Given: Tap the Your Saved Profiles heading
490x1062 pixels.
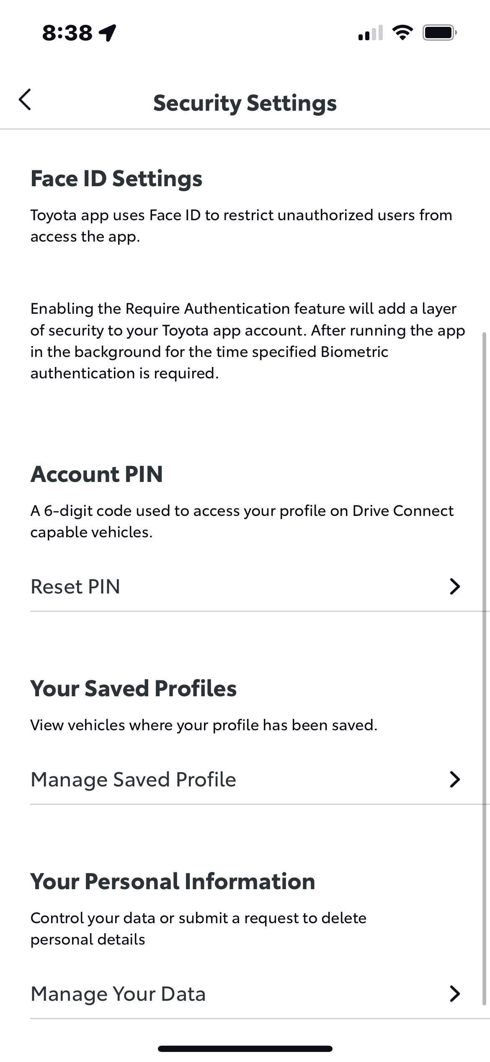Looking at the screenshot, I should coord(134,688).
